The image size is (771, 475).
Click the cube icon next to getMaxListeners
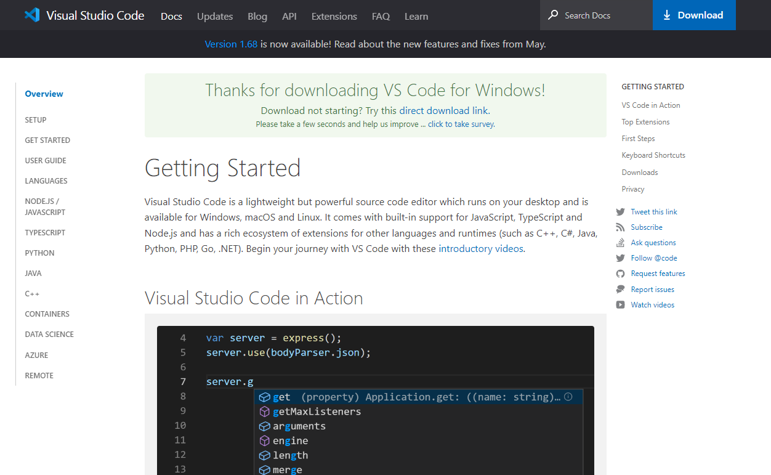pyautogui.click(x=264, y=412)
